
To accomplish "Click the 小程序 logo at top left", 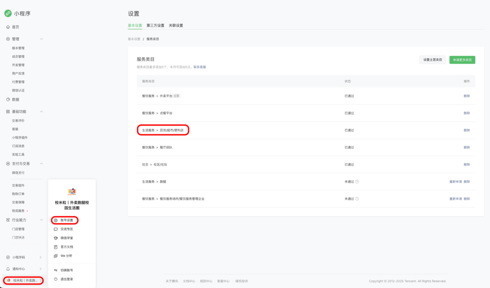I will (7, 13).
